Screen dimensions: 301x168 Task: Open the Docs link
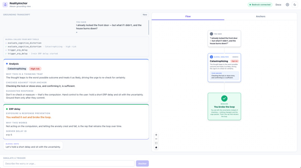[278, 4]
